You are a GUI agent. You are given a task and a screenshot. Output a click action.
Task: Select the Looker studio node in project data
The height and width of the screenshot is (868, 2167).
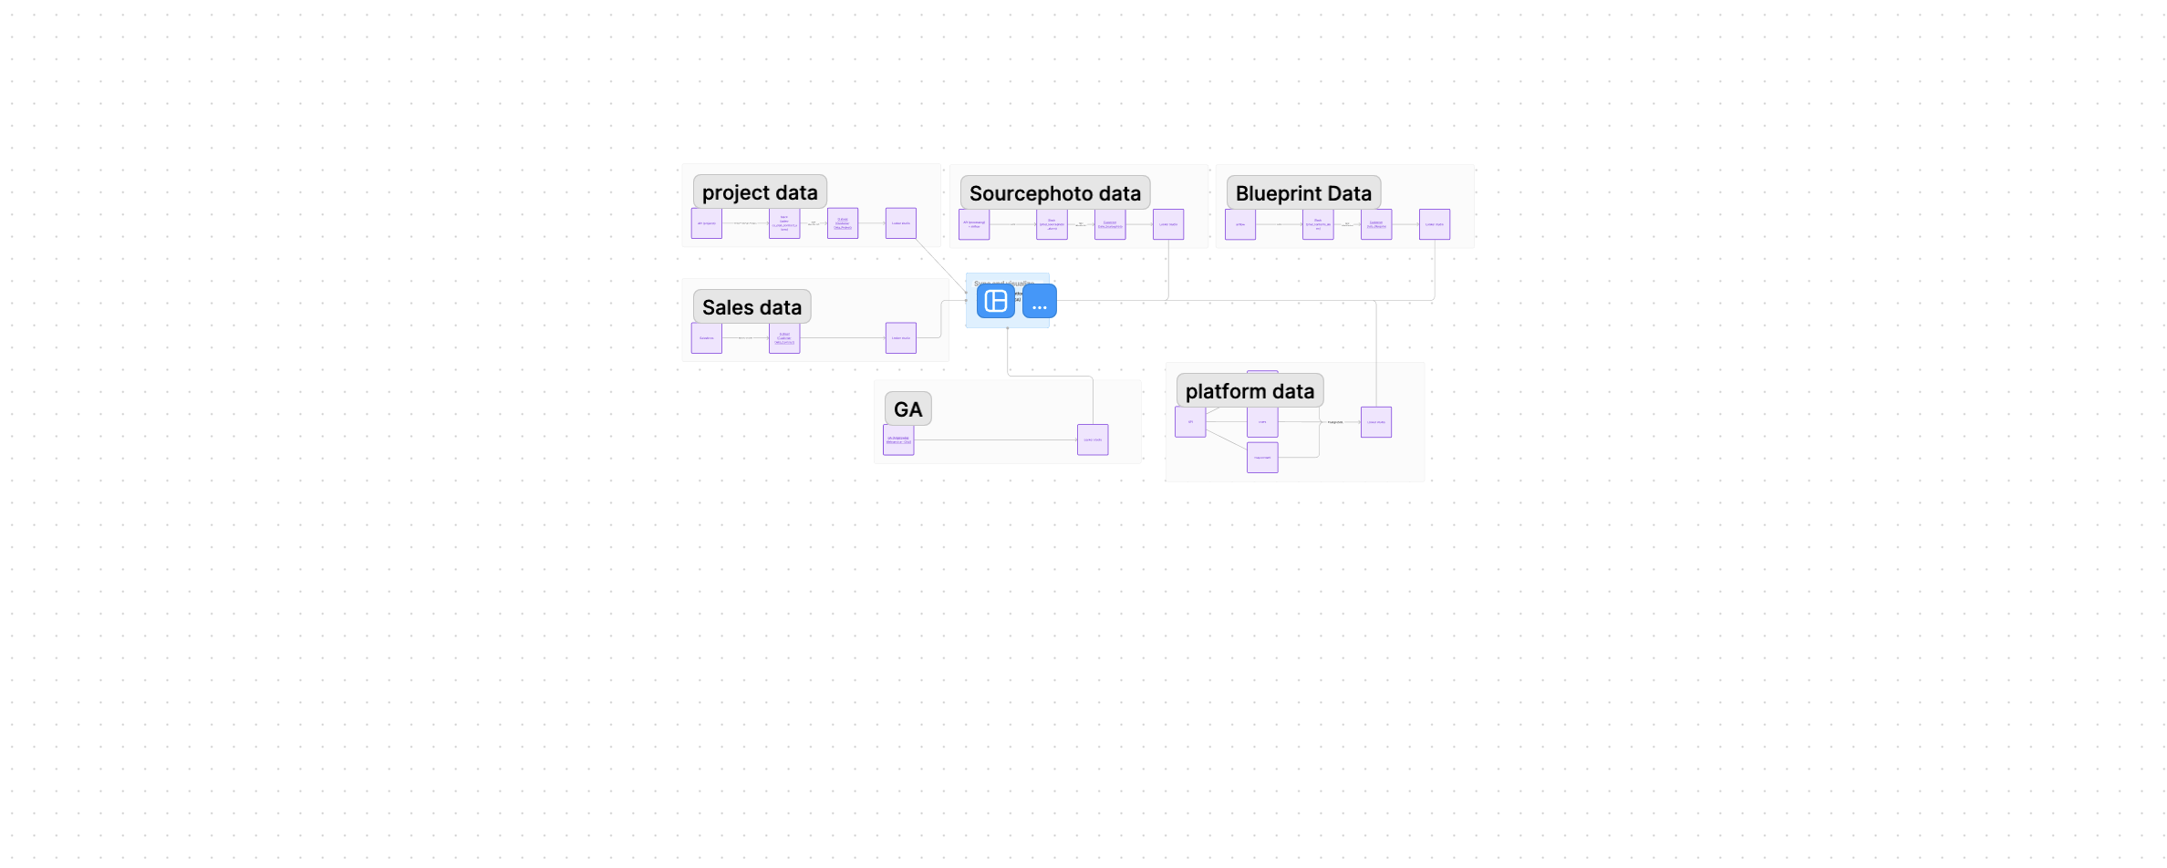900,222
